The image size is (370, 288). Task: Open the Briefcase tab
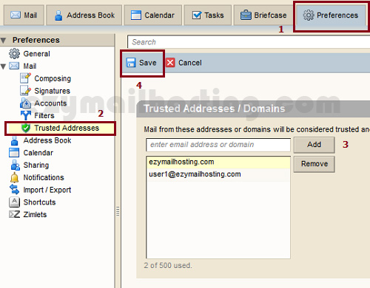263,15
